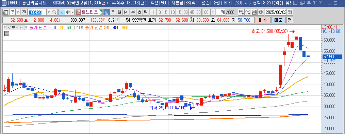Open the stock code history dropdown
This screenshot has width=345, height=134.
(49, 12)
